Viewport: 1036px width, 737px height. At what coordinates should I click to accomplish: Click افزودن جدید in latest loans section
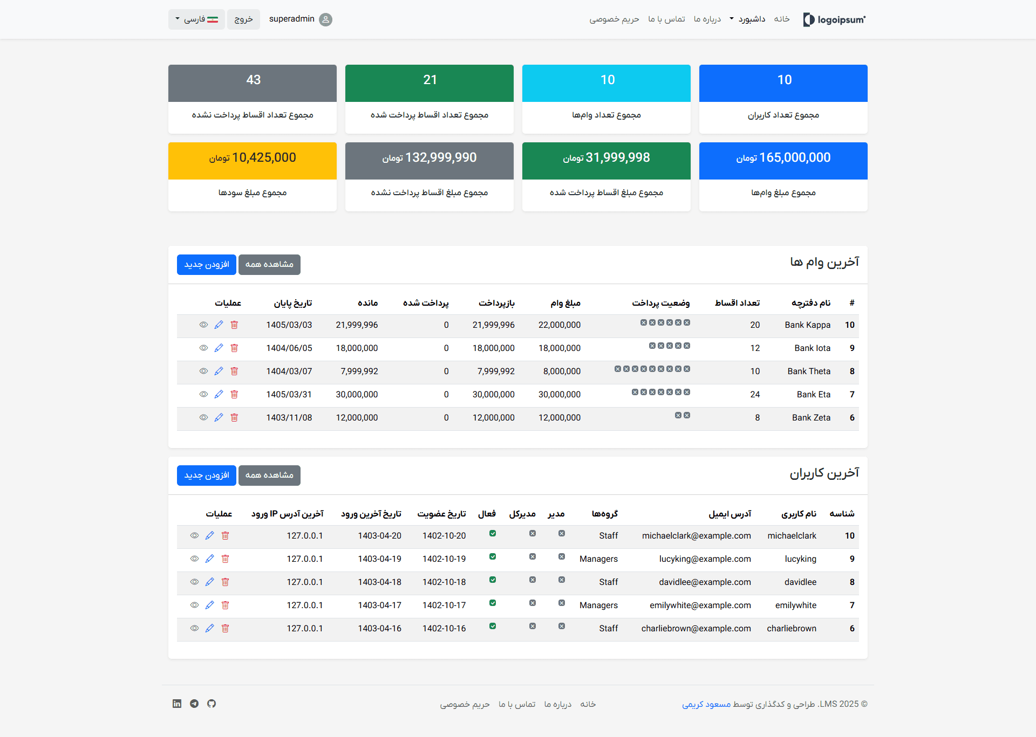(x=207, y=265)
